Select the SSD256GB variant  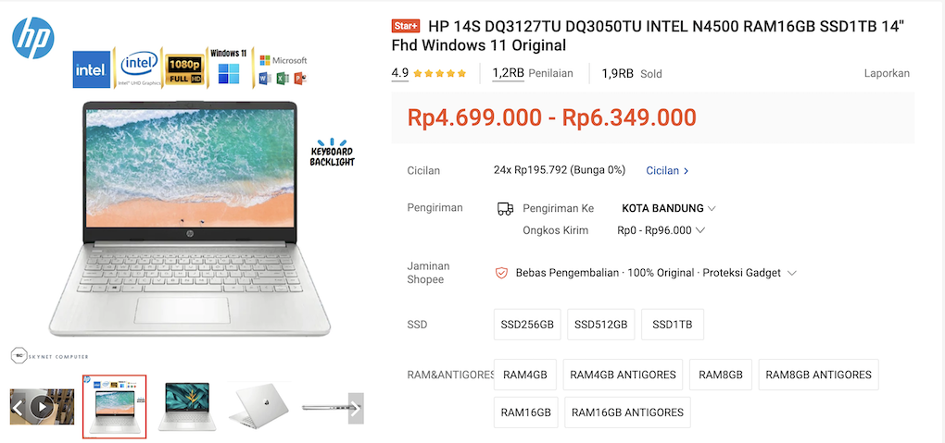pos(527,325)
